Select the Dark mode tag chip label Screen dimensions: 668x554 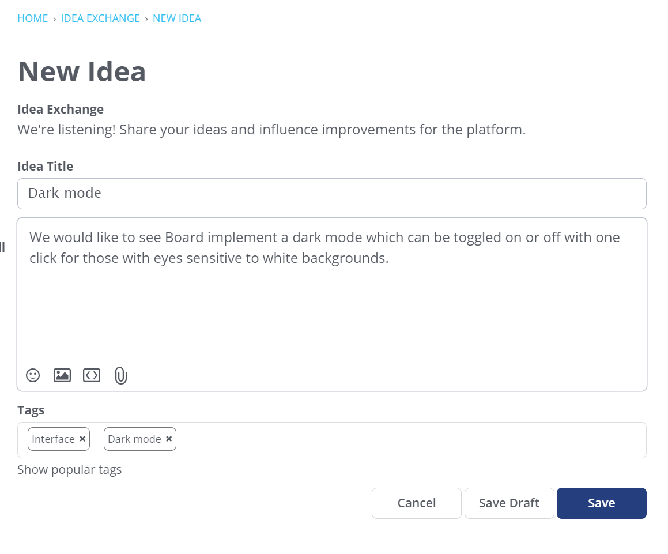[134, 439]
